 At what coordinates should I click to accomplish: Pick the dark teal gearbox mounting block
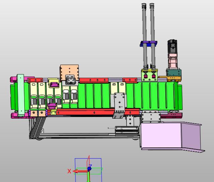point(174,73)
